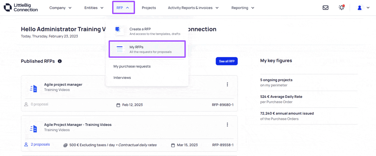Click Today, Thursday, February 23, 2023 text
376x156 pixels.
50,36
